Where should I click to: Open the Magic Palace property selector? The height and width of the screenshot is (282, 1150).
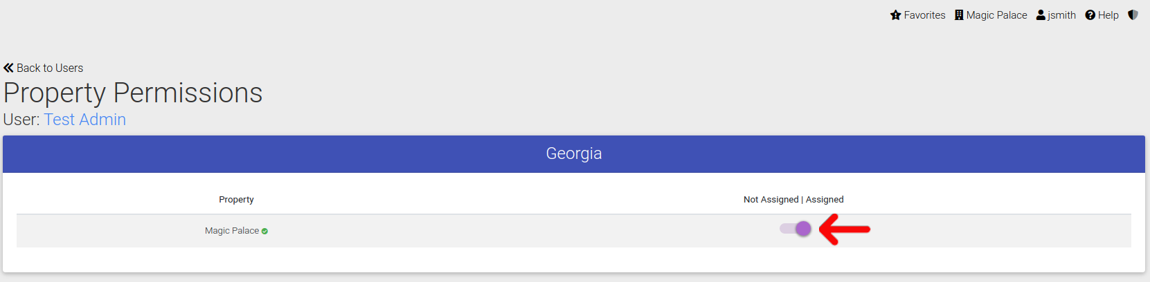click(x=991, y=15)
